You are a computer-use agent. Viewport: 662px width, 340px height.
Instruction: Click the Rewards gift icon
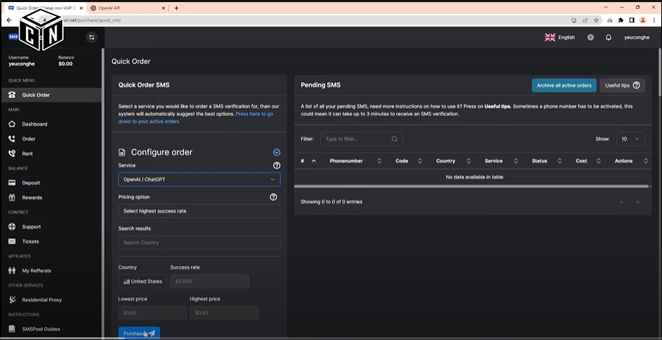(12, 198)
